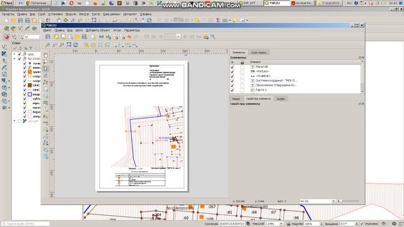Toggle visibility of the <Picture> item

click(x=232, y=71)
